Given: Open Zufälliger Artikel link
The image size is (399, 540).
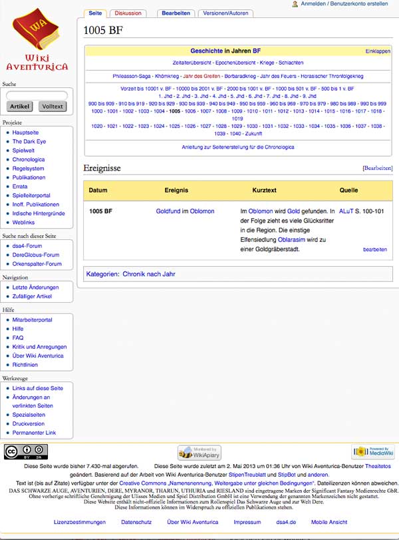Looking at the screenshot, I should [32, 296].
